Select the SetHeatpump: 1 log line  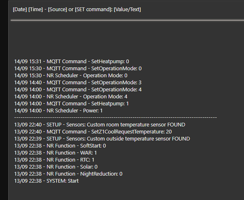point(71,104)
